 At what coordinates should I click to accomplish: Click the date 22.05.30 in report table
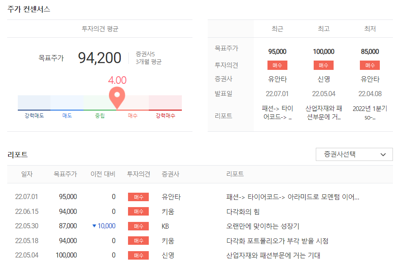point(26,226)
